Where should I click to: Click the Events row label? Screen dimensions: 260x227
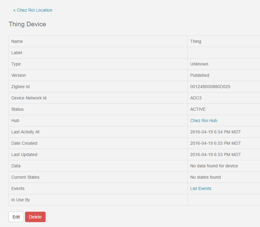pyautogui.click(x=18, y=188)
